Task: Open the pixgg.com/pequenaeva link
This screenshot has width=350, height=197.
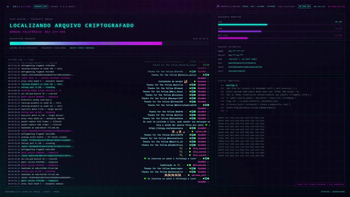Action: coord(166,128)
